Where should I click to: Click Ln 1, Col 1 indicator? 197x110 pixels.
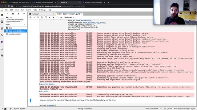click(x=168, y=109)
